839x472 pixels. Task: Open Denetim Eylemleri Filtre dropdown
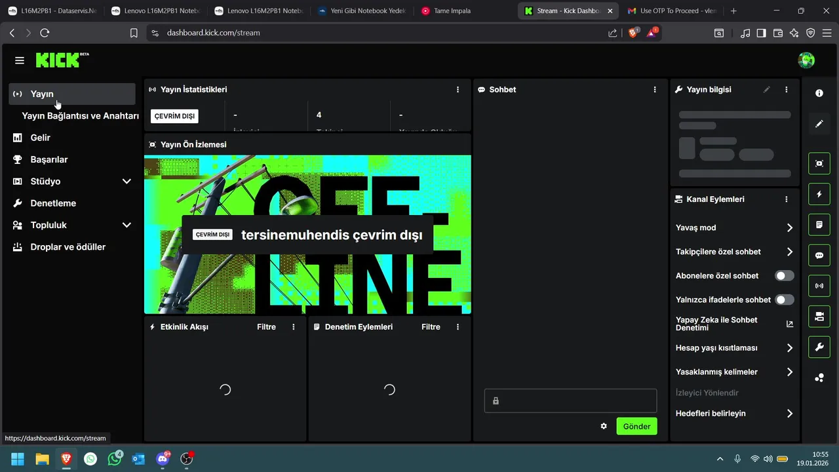(x=431, y=326)
